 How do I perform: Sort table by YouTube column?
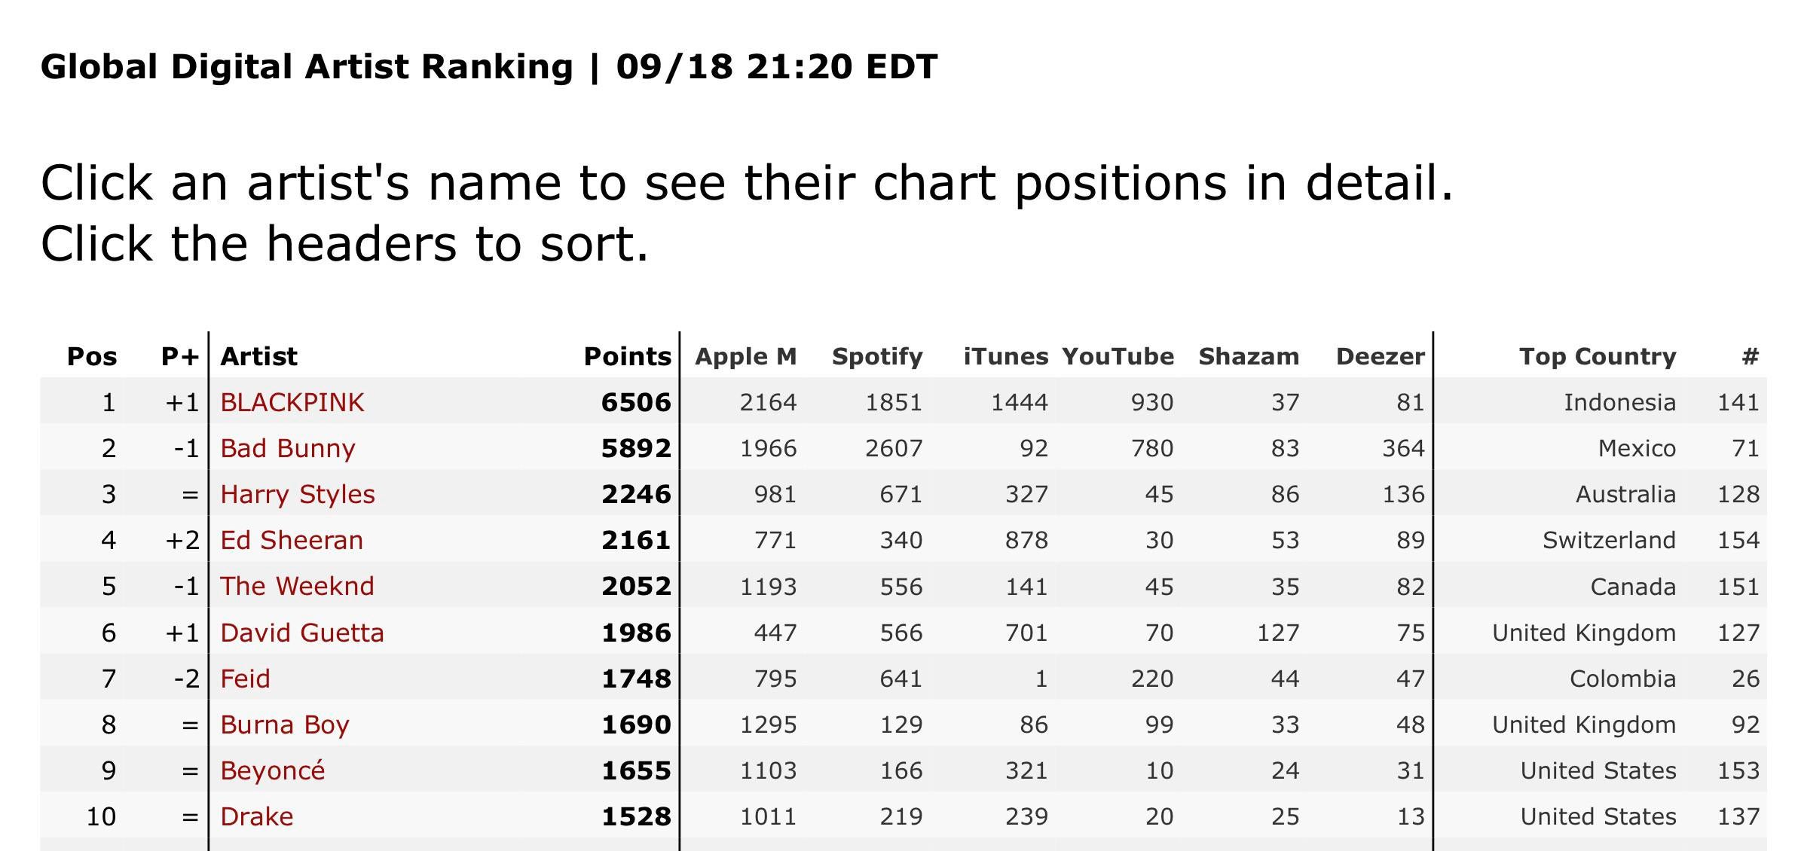pyautogui.click(x=1118, y=356)
